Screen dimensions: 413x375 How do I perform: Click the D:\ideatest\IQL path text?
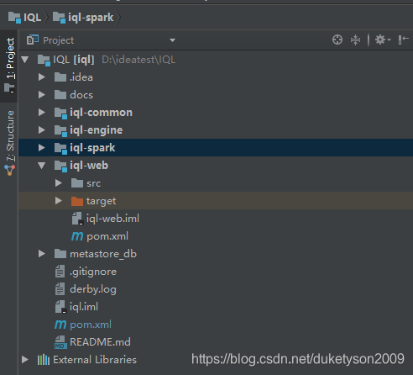(139, 60)
